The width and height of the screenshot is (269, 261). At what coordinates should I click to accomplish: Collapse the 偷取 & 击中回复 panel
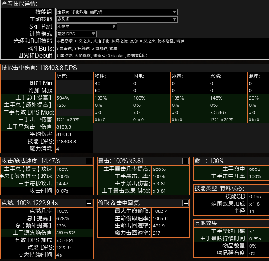[x=186, y=203]
